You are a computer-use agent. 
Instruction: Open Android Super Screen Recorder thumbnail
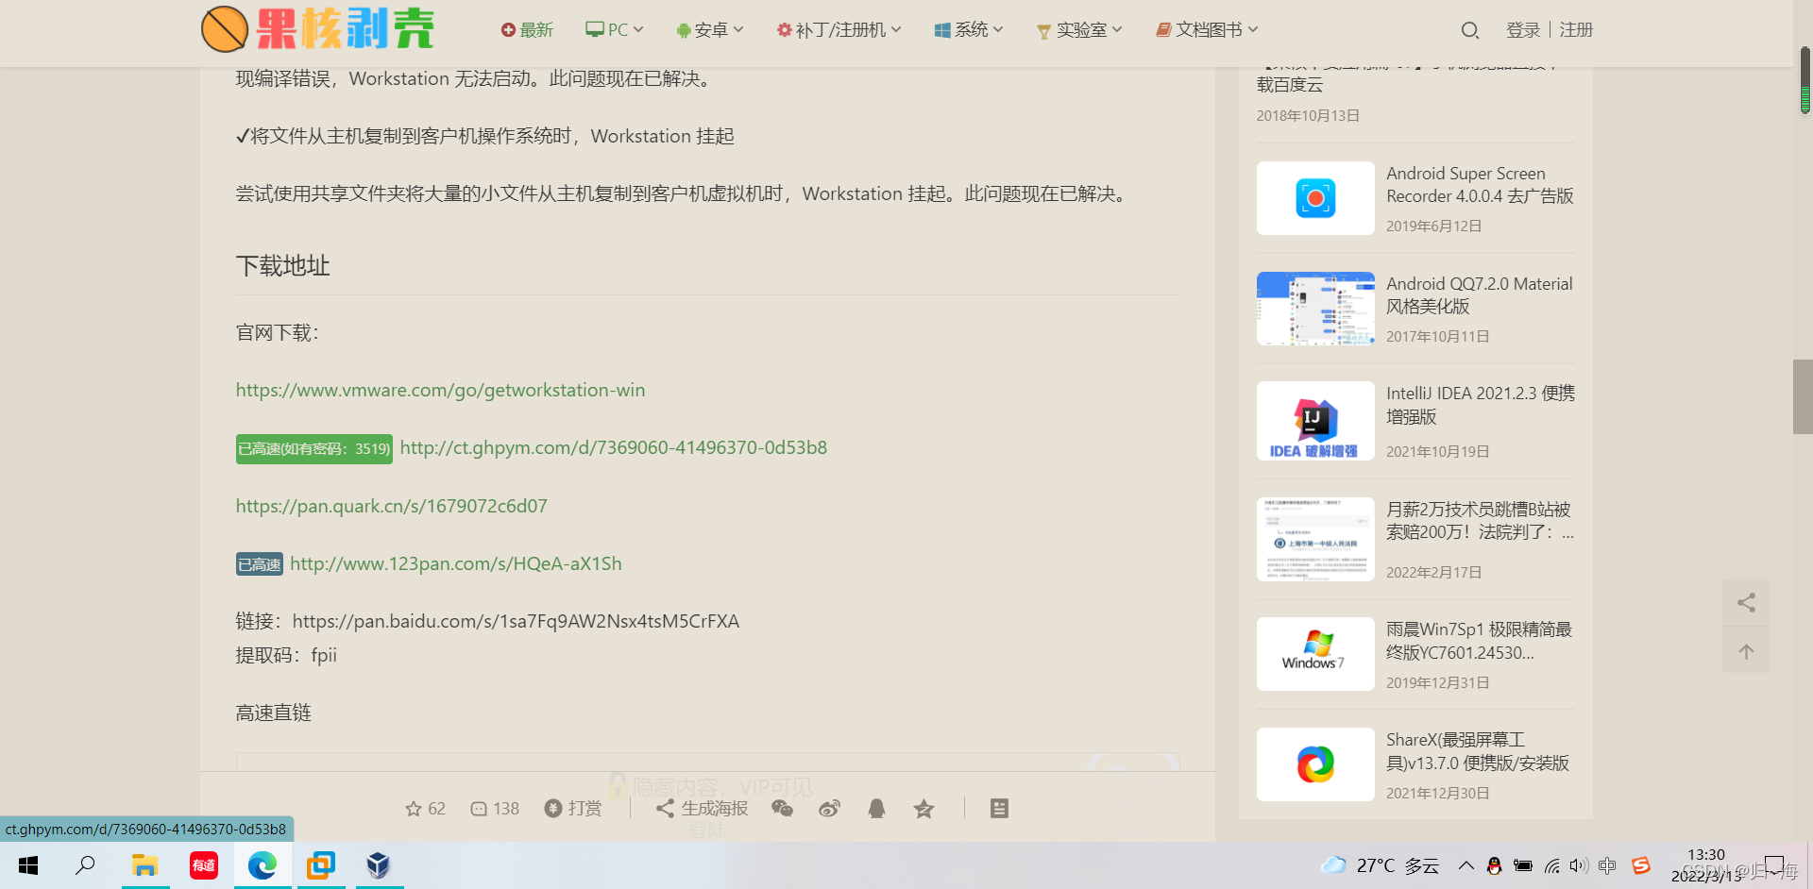click(x=1315, y=198)
